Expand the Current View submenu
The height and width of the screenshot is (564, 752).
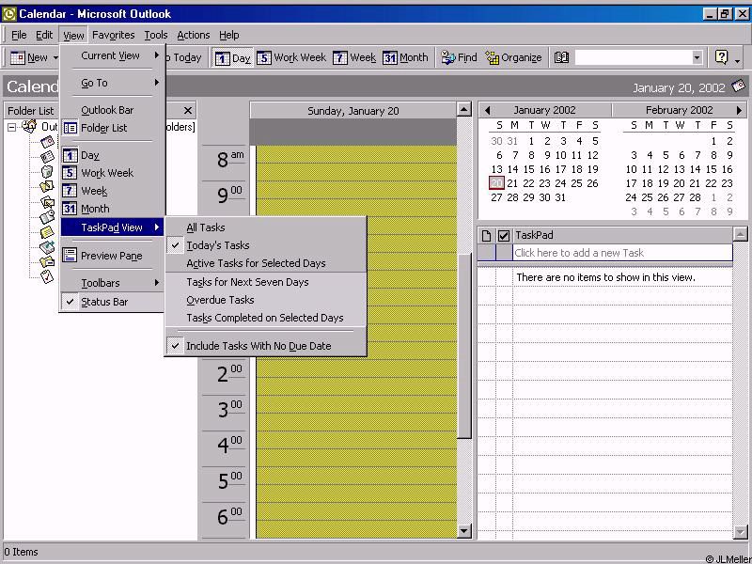[111, 55]
